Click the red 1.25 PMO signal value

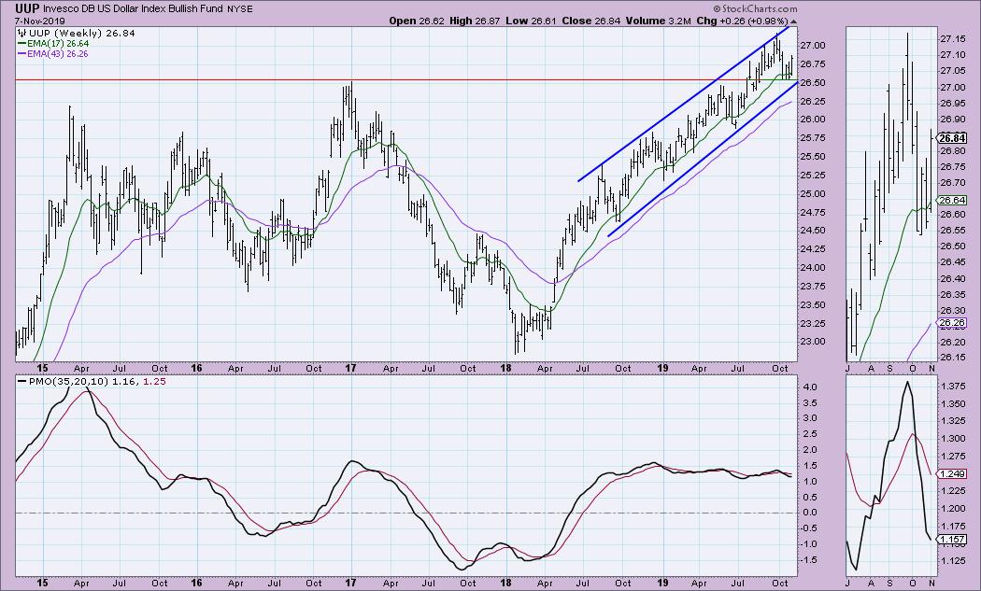tap(154, 382)
